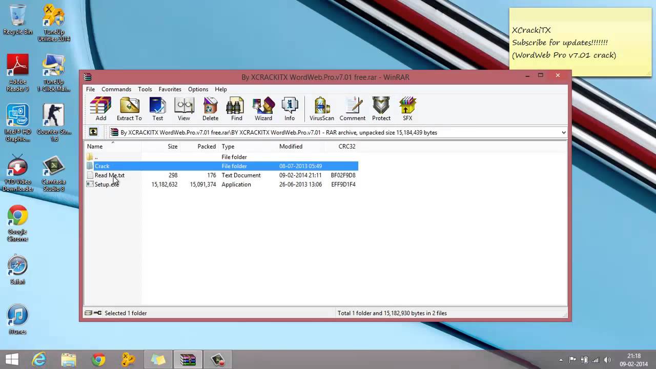The image size is (656, 369).
Task: Click the Sticky Notes taskbar button
Action: point(158,359)
